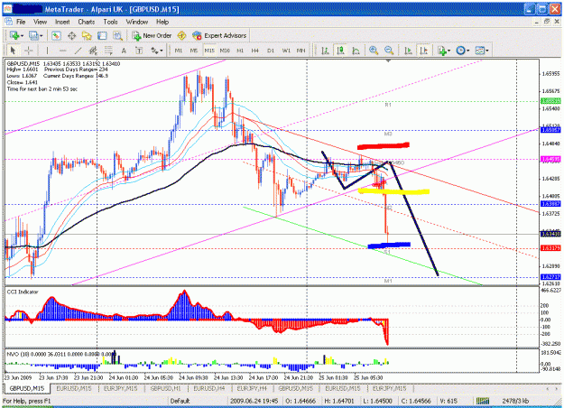Open the Window menu
This screenshot has height=408, width=564.
coord(136,22)
